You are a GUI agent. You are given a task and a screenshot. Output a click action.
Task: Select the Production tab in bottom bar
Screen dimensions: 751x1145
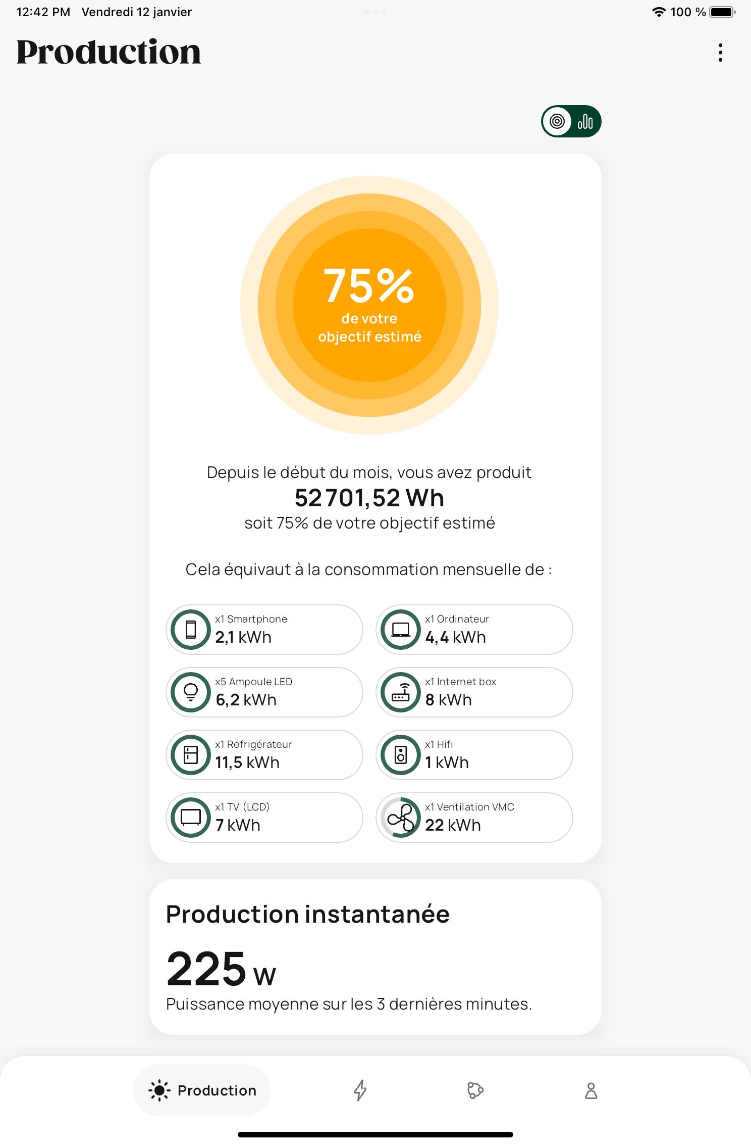point(202,1090)
